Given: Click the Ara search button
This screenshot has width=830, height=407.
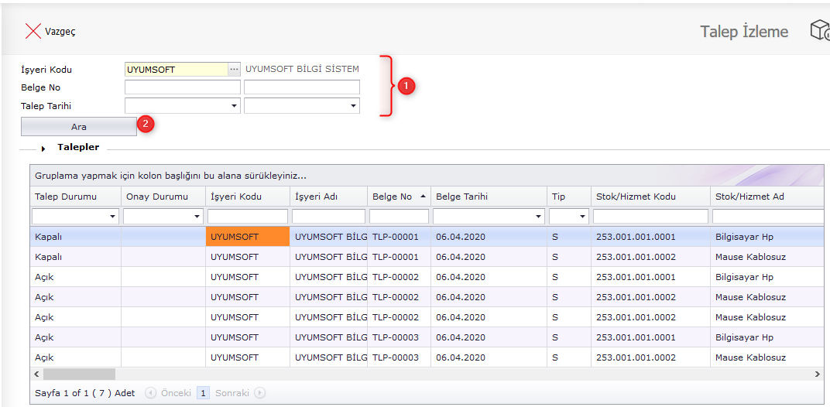Looking at the screenshot, I should coord(79,126).
